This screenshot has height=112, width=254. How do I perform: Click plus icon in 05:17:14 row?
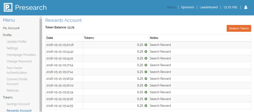[x=146, y=72]
